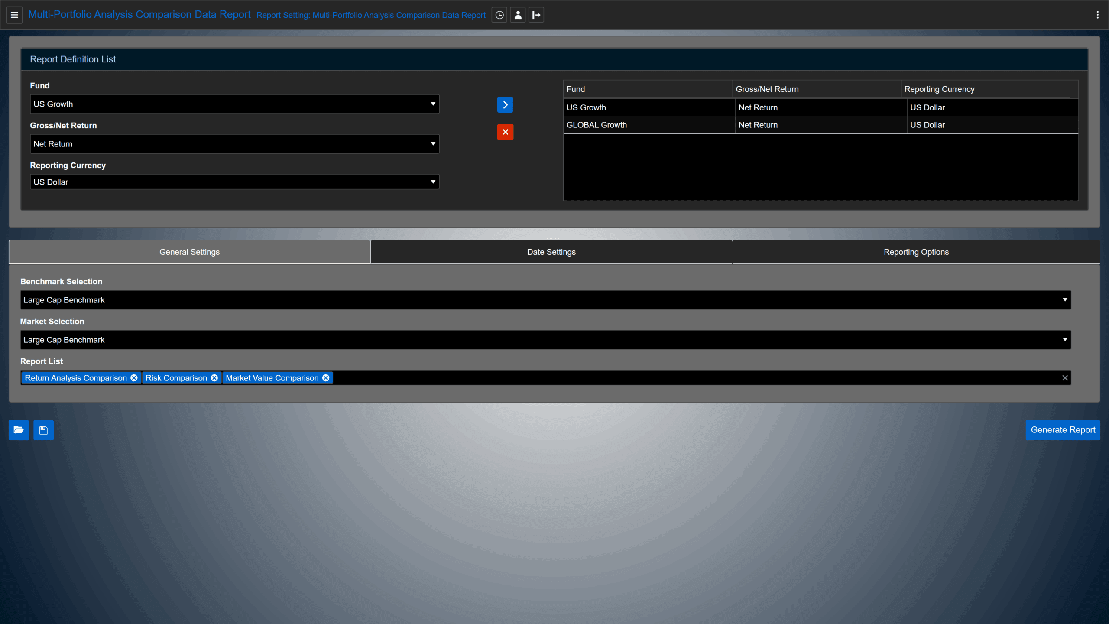Click the Report Setting link in header

(x=371, y=15)
